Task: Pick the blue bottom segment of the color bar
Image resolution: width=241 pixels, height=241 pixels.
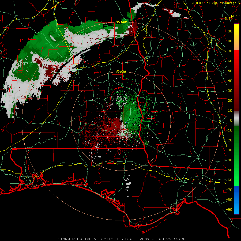Action: click(236, 200)
